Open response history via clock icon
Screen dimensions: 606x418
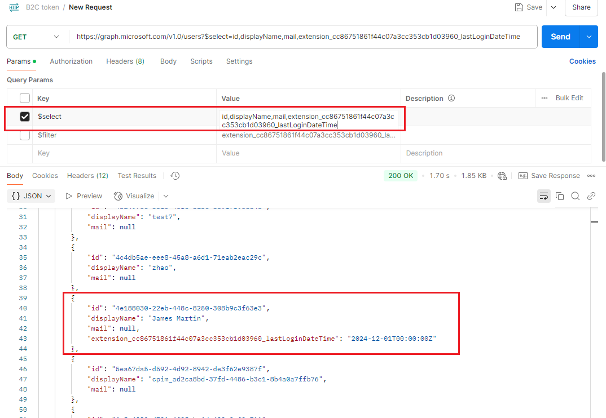[174, 175]
